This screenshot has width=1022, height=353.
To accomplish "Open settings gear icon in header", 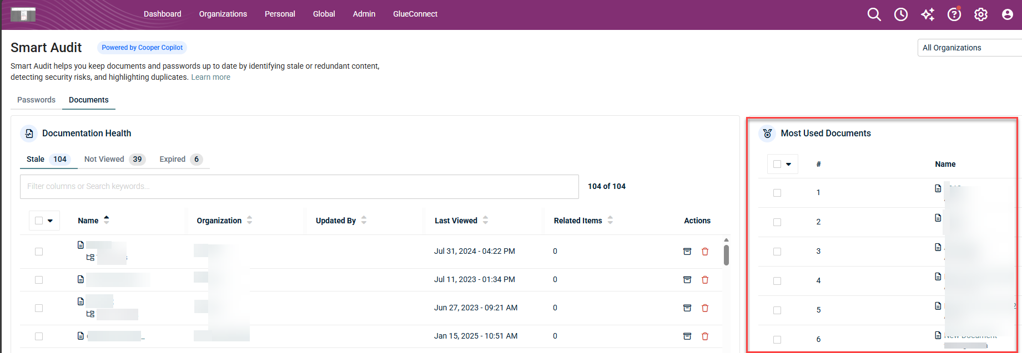I will [x=980, y=14].
